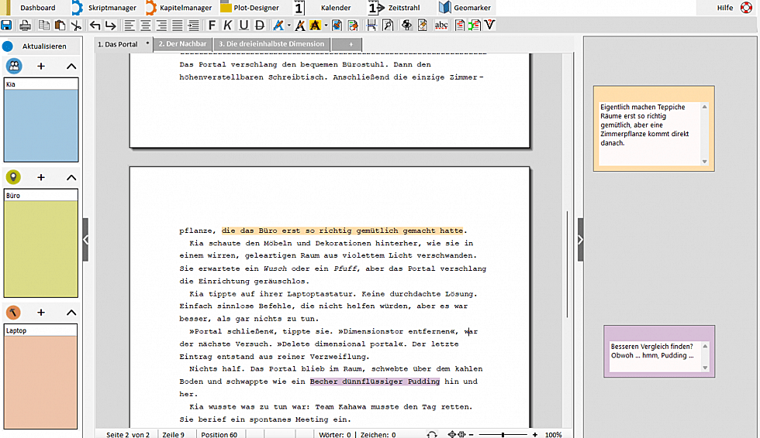This screenshot has height=438, width=760.
Task: Toggle strikethrough formatting with D icon
Action: pos(259,25)
